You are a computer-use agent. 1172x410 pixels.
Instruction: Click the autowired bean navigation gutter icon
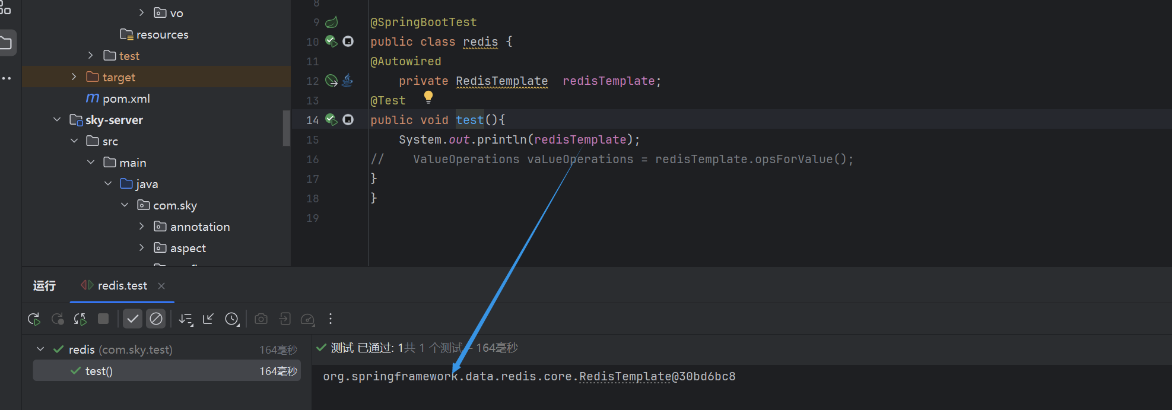[331, 81]
